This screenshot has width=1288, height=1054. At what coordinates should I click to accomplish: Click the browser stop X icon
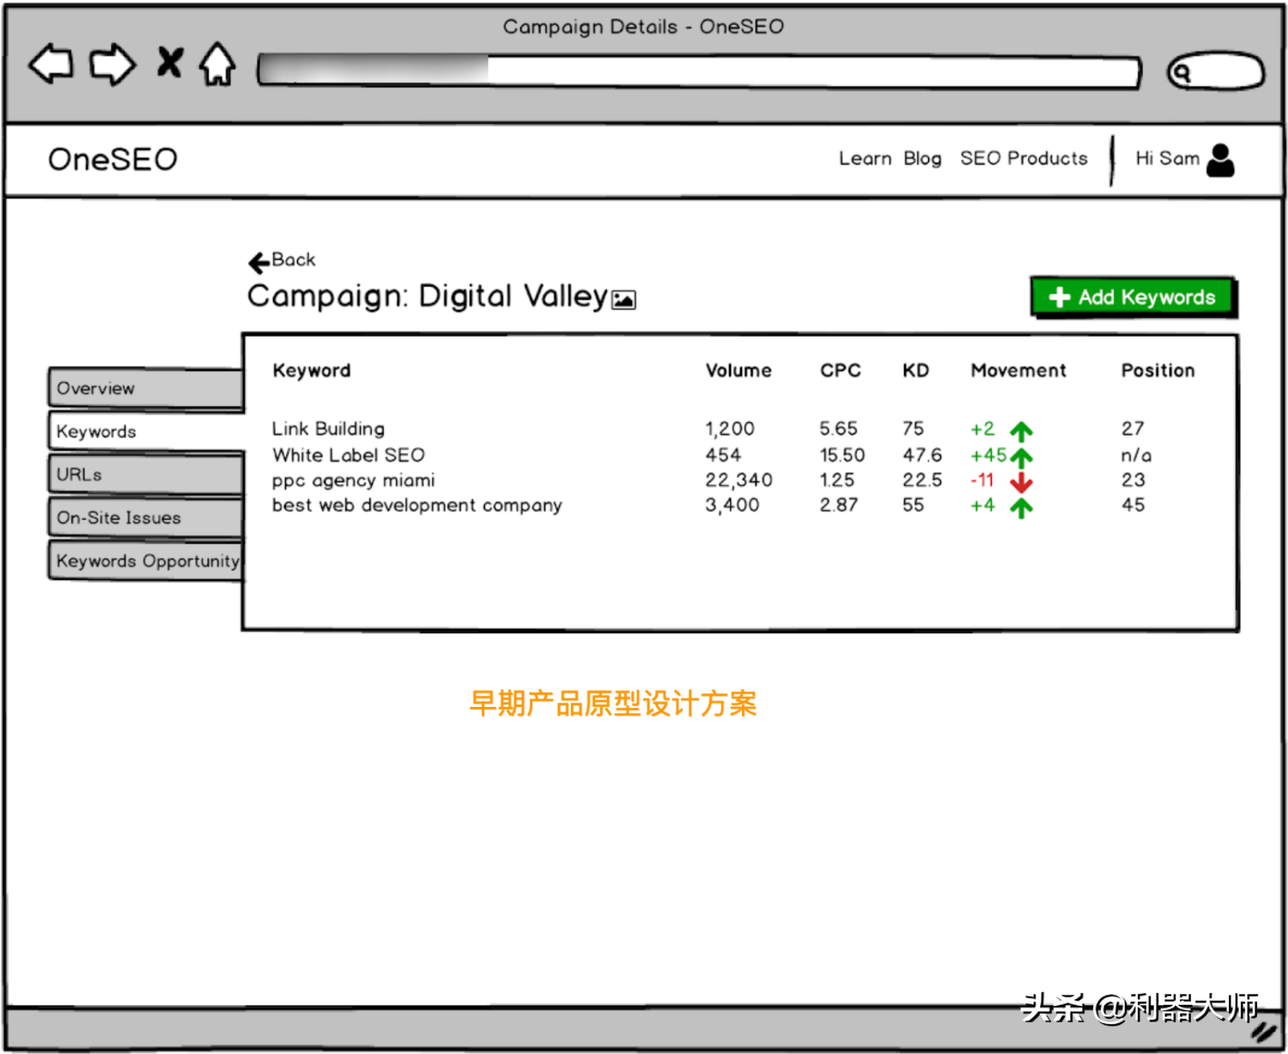[x=170, y=63]
